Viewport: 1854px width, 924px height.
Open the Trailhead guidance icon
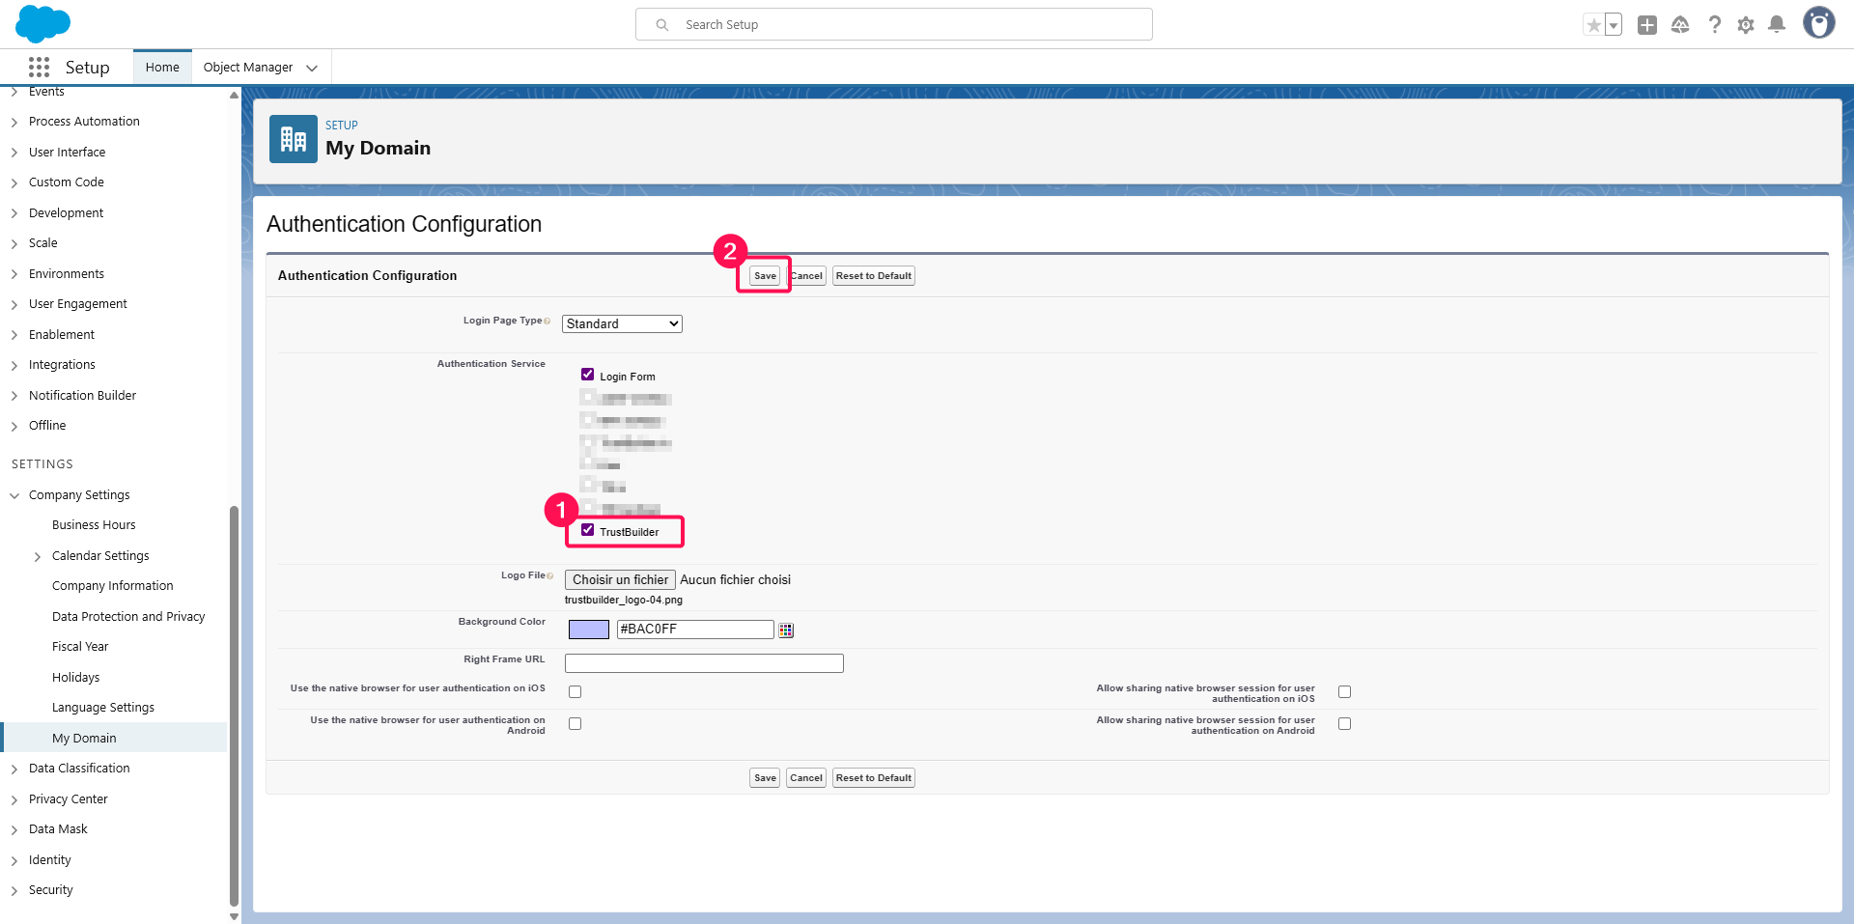point(1680,25)
